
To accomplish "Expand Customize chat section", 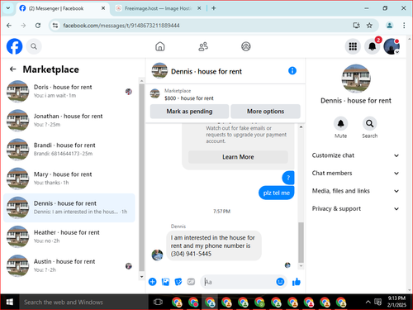I will pos(355,155).
